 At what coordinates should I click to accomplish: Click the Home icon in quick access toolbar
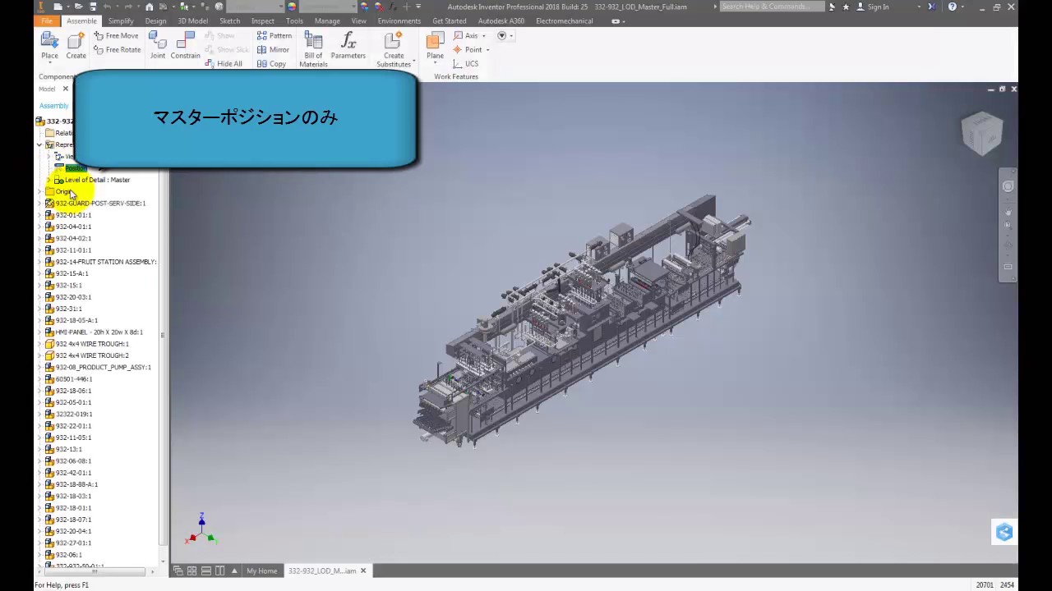point(149,7)
